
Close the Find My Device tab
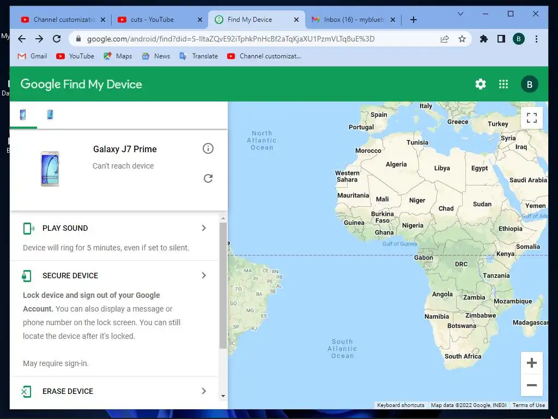(x=296, y=20)
